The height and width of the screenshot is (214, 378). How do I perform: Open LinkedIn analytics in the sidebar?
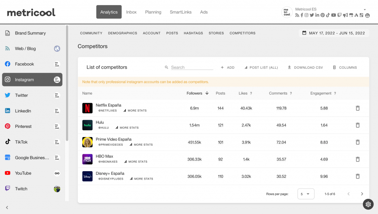coord(32,111)
